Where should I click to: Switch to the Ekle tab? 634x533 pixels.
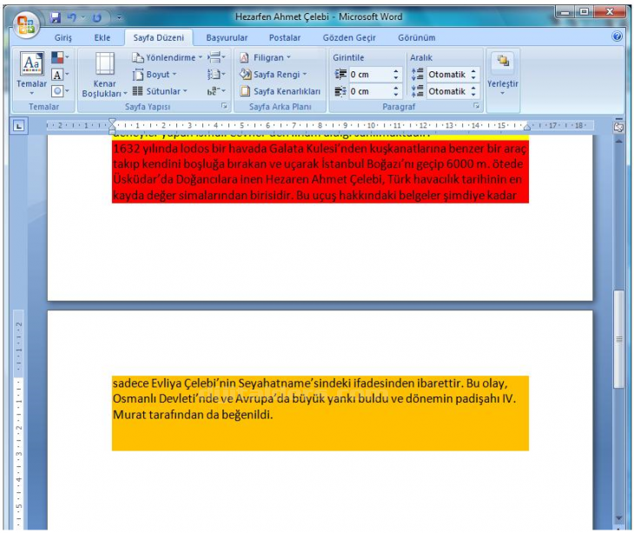point(102,37)
